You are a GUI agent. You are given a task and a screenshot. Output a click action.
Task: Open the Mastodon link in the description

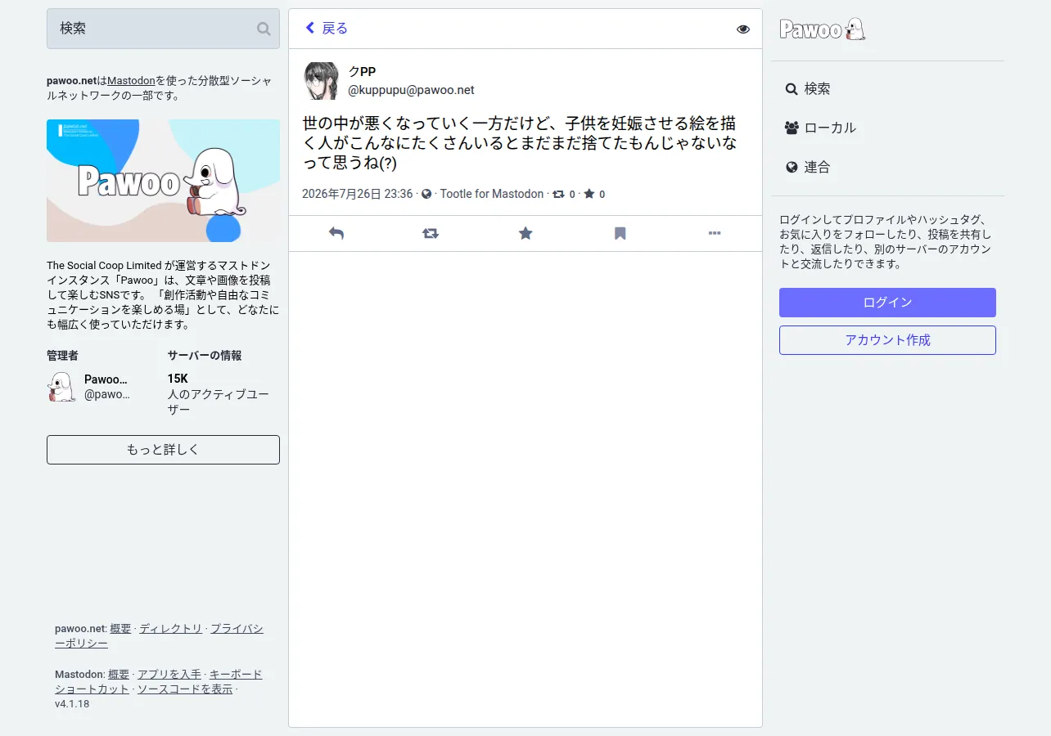click(x=131, y=81)
